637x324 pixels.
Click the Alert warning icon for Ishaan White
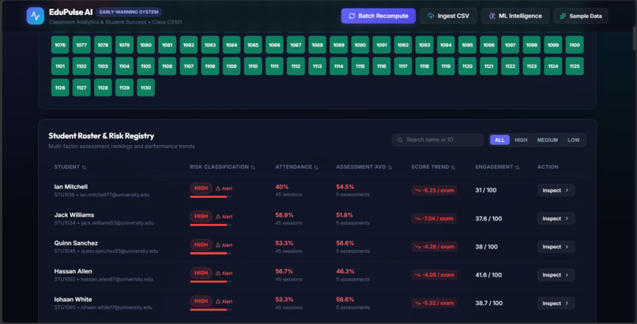[x=218, y=301]
